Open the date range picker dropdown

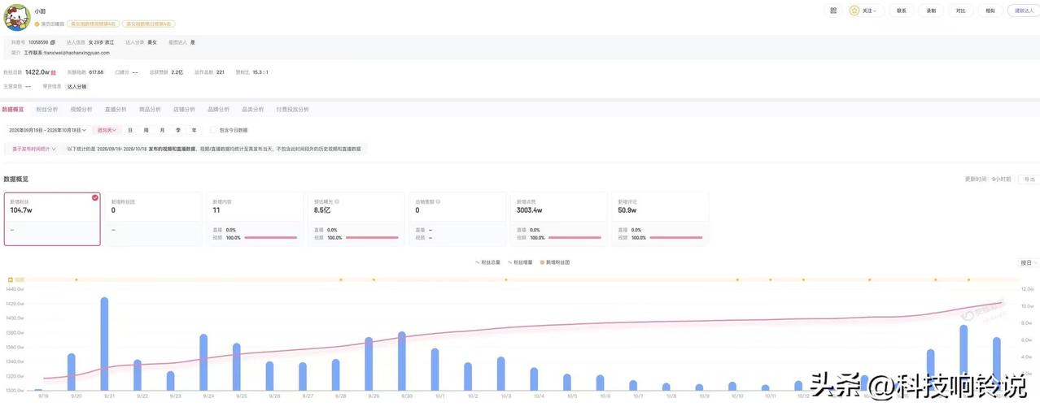[47, 130]
